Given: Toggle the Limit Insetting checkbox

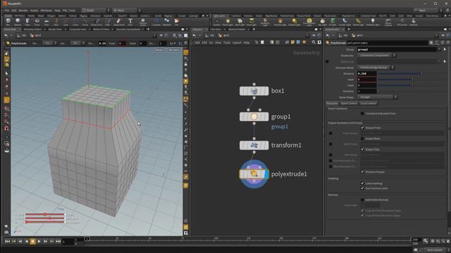Looking at the screenshot, I should click(x=362, y=183).
